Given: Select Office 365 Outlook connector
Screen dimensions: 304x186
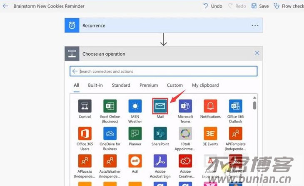Looking at the screenshot, I should (x=236, y=106).
